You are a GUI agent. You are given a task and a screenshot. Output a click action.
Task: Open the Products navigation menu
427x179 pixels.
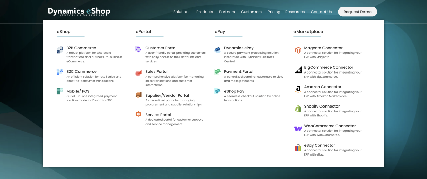205,12
